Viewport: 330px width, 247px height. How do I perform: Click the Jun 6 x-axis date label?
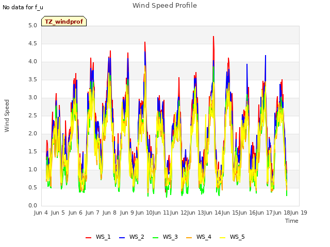75,213
